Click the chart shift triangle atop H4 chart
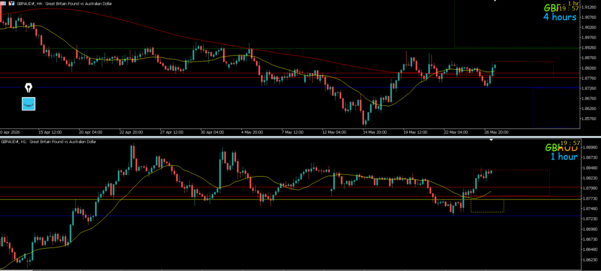 click(x=495, y=1)
